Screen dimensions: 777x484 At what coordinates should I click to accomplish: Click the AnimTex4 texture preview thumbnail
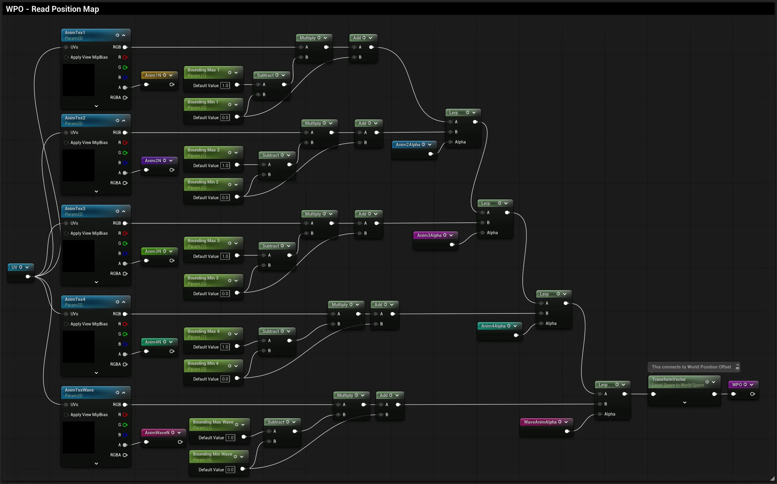pos(79,347)
